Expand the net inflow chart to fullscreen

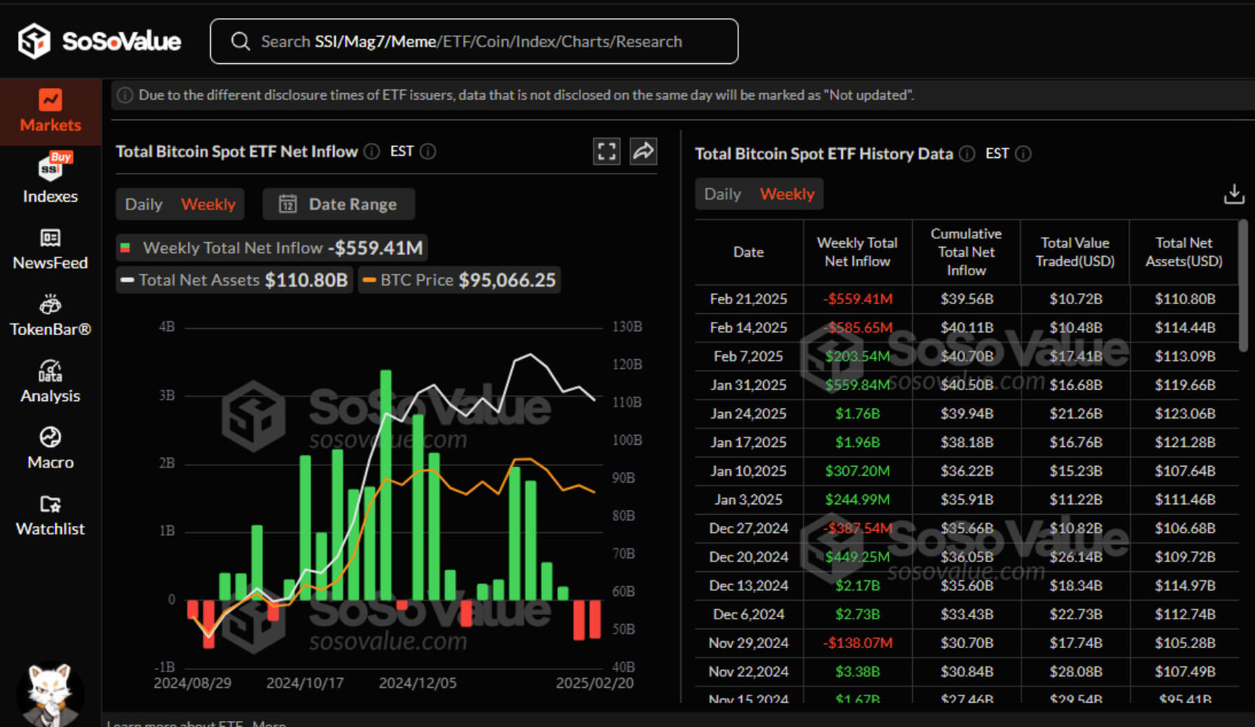pos(607,152)
